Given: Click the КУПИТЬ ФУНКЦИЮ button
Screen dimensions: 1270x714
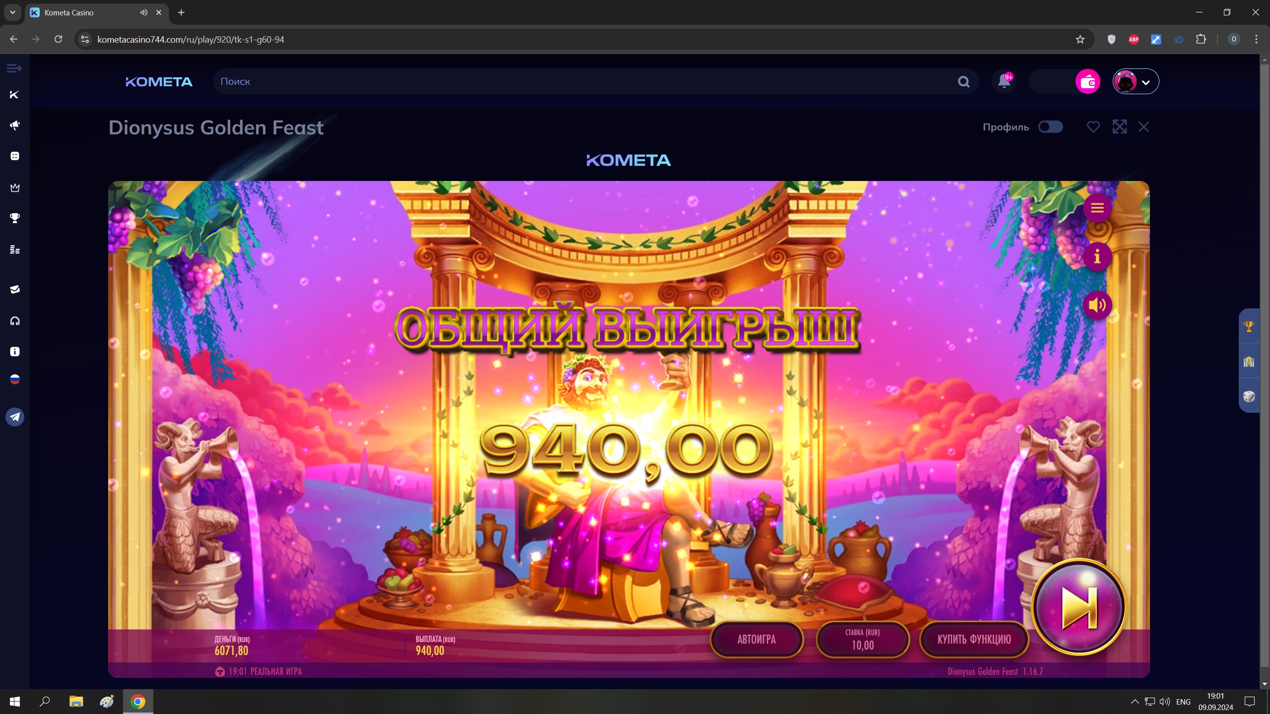Looking at the screenshot, I should coord(974,640).
